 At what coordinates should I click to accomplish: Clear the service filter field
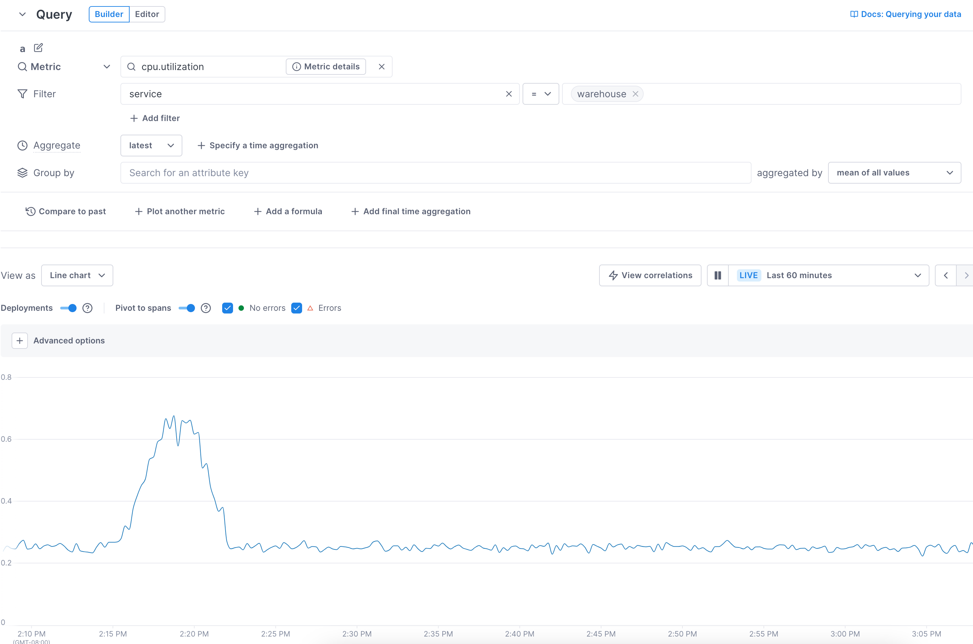(509, 94)
